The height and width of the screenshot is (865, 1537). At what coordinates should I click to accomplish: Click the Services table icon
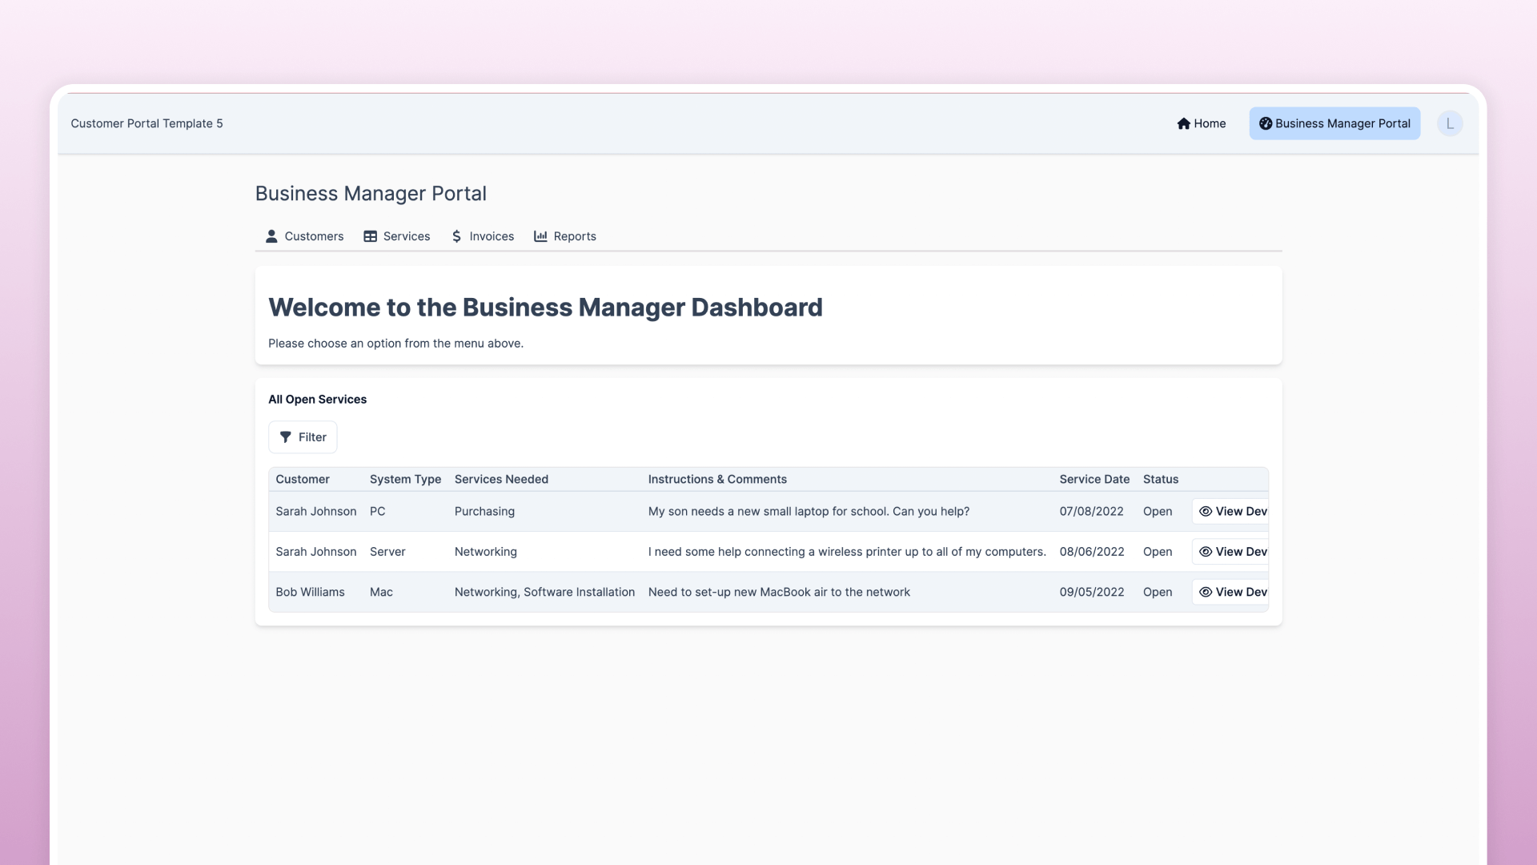(370, 236)
